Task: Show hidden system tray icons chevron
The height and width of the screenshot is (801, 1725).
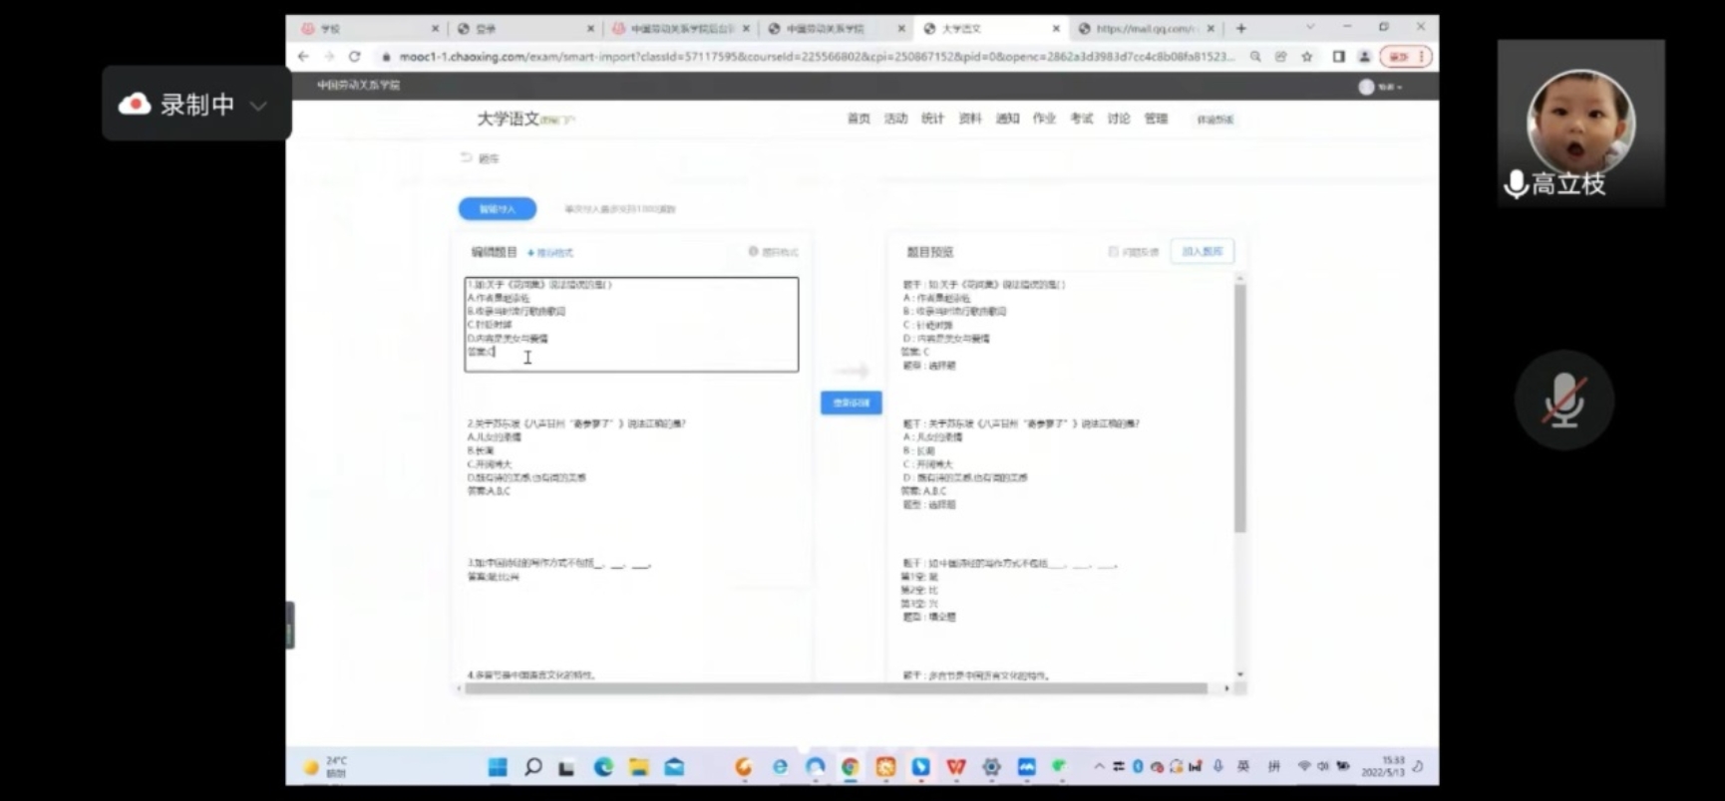Action: (1099, 767)
